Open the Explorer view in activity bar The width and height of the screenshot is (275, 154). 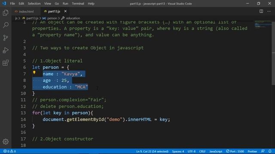click(6, 13)
